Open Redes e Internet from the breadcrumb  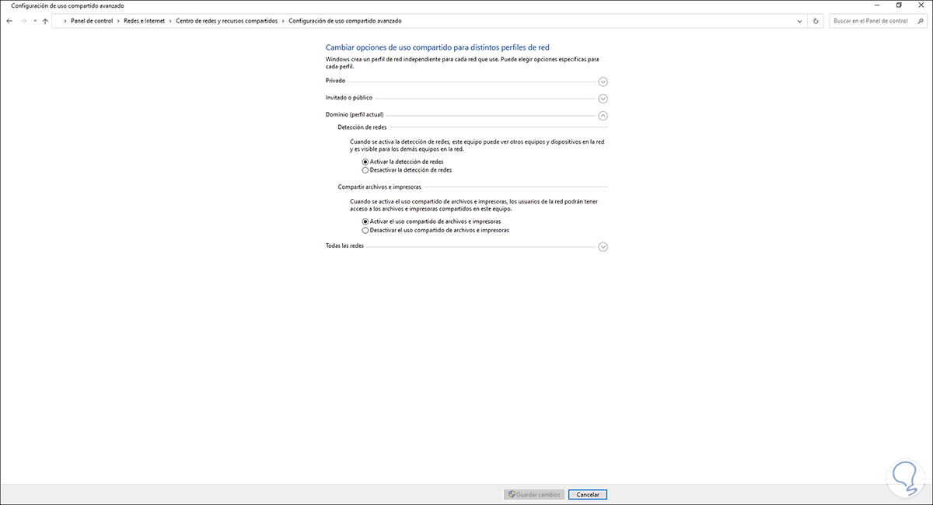[145, 21]
